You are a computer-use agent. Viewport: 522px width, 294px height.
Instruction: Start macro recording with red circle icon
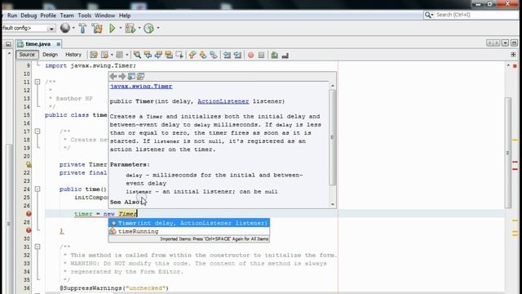[250, 55]
